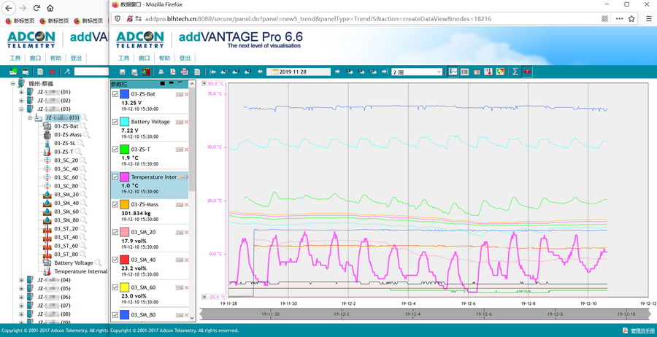Click the PDF export icon in toolbar

pos(173,72)
